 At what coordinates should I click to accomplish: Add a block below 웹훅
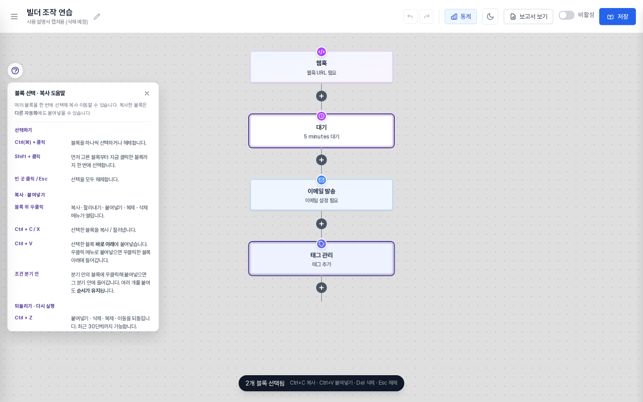[321, 96]
